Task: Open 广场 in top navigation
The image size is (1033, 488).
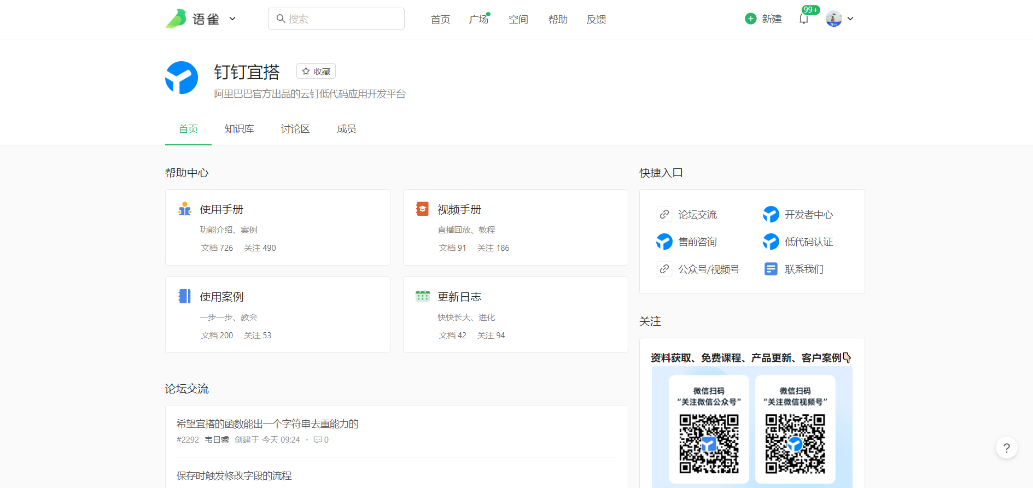Action: [x=478, y=19]
